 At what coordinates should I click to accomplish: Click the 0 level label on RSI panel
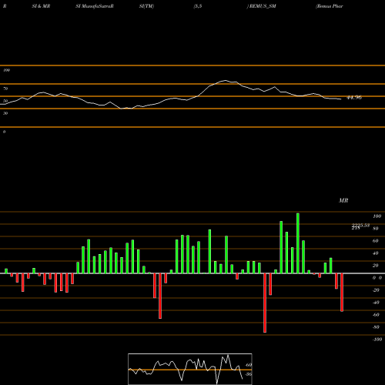coord(4,132)
